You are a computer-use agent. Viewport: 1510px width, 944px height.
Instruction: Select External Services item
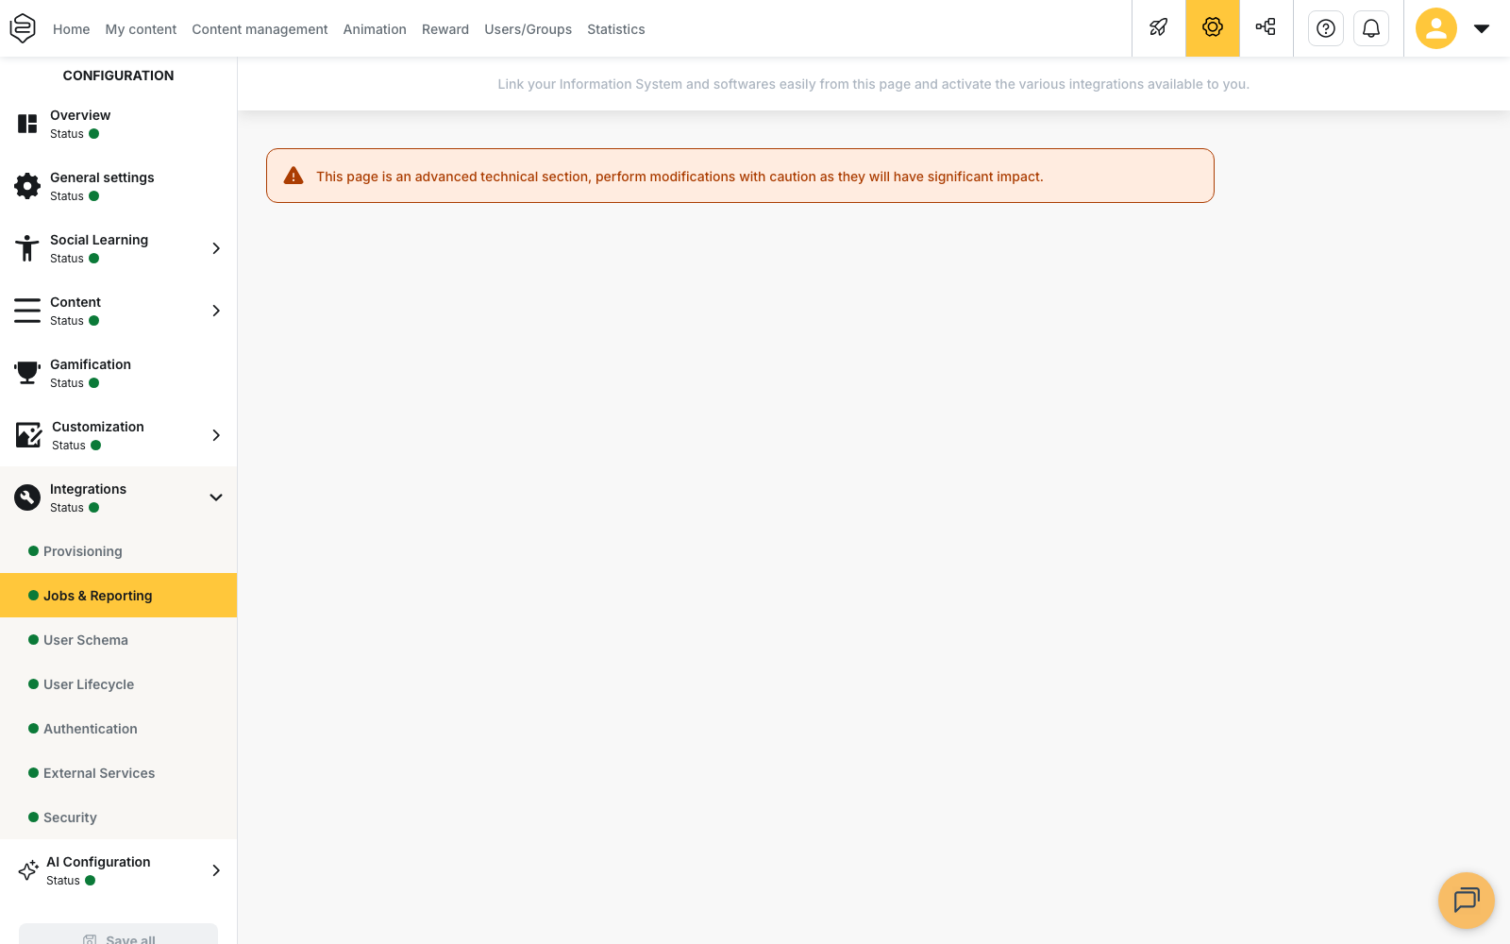118,773
